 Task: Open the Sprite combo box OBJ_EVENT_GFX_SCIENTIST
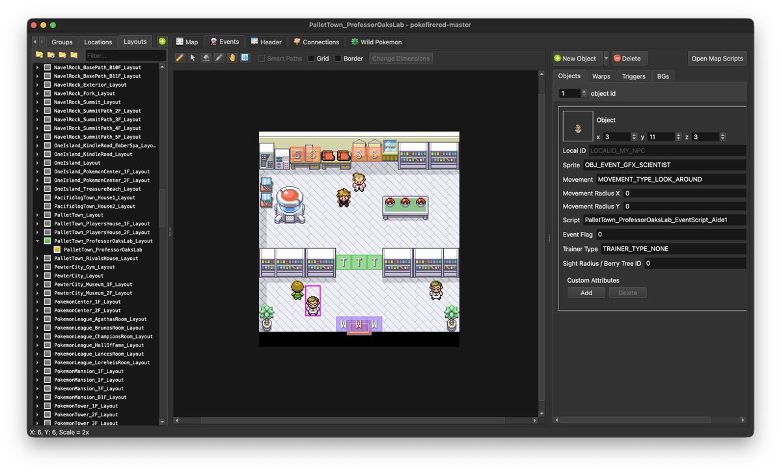(664, 165)
